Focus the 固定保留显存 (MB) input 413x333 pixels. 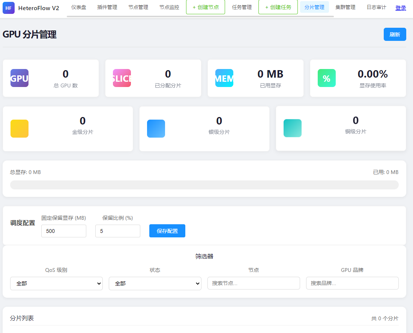click(x=64, y=231)
